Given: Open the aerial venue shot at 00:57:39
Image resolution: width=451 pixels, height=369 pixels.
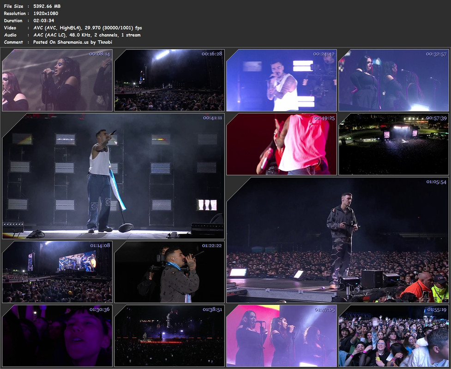Looking at the screenshot, I should pos(393,144).
